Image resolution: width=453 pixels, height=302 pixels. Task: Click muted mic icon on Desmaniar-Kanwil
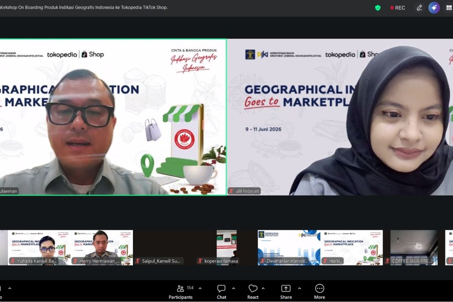click(x=263, y=261)
